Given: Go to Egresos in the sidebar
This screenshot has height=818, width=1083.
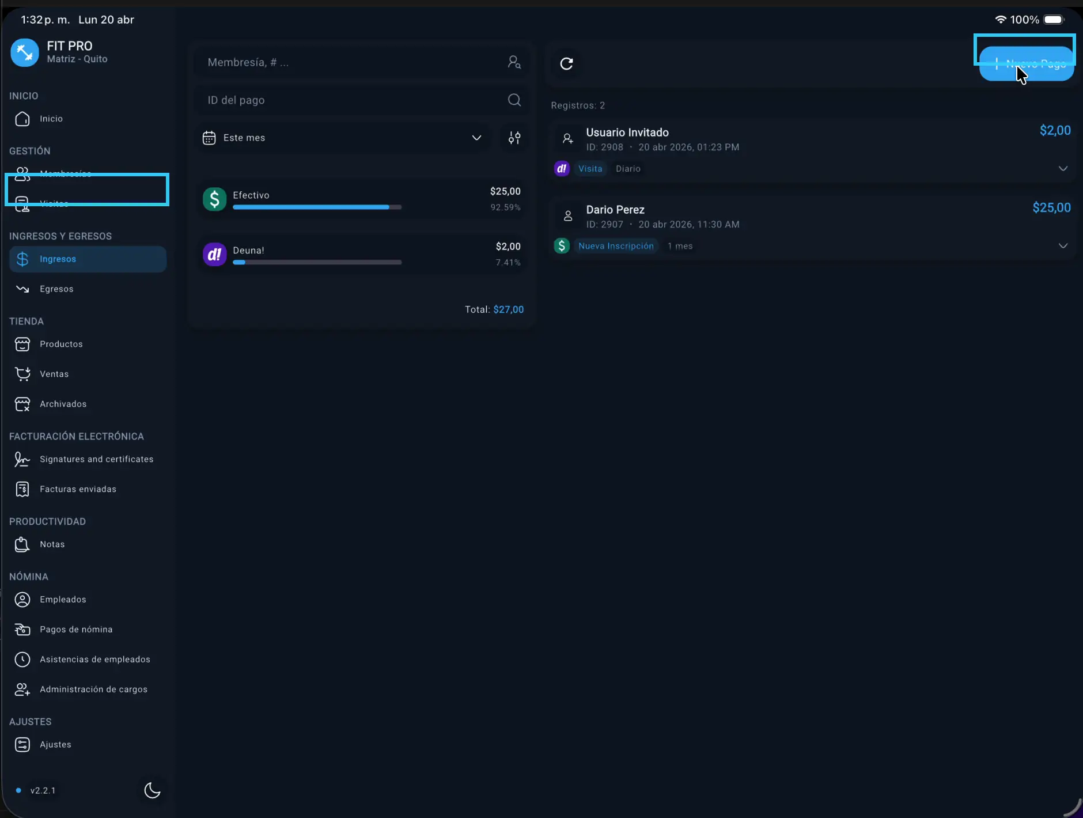Looking at the screenshot, I should (56, 289).
